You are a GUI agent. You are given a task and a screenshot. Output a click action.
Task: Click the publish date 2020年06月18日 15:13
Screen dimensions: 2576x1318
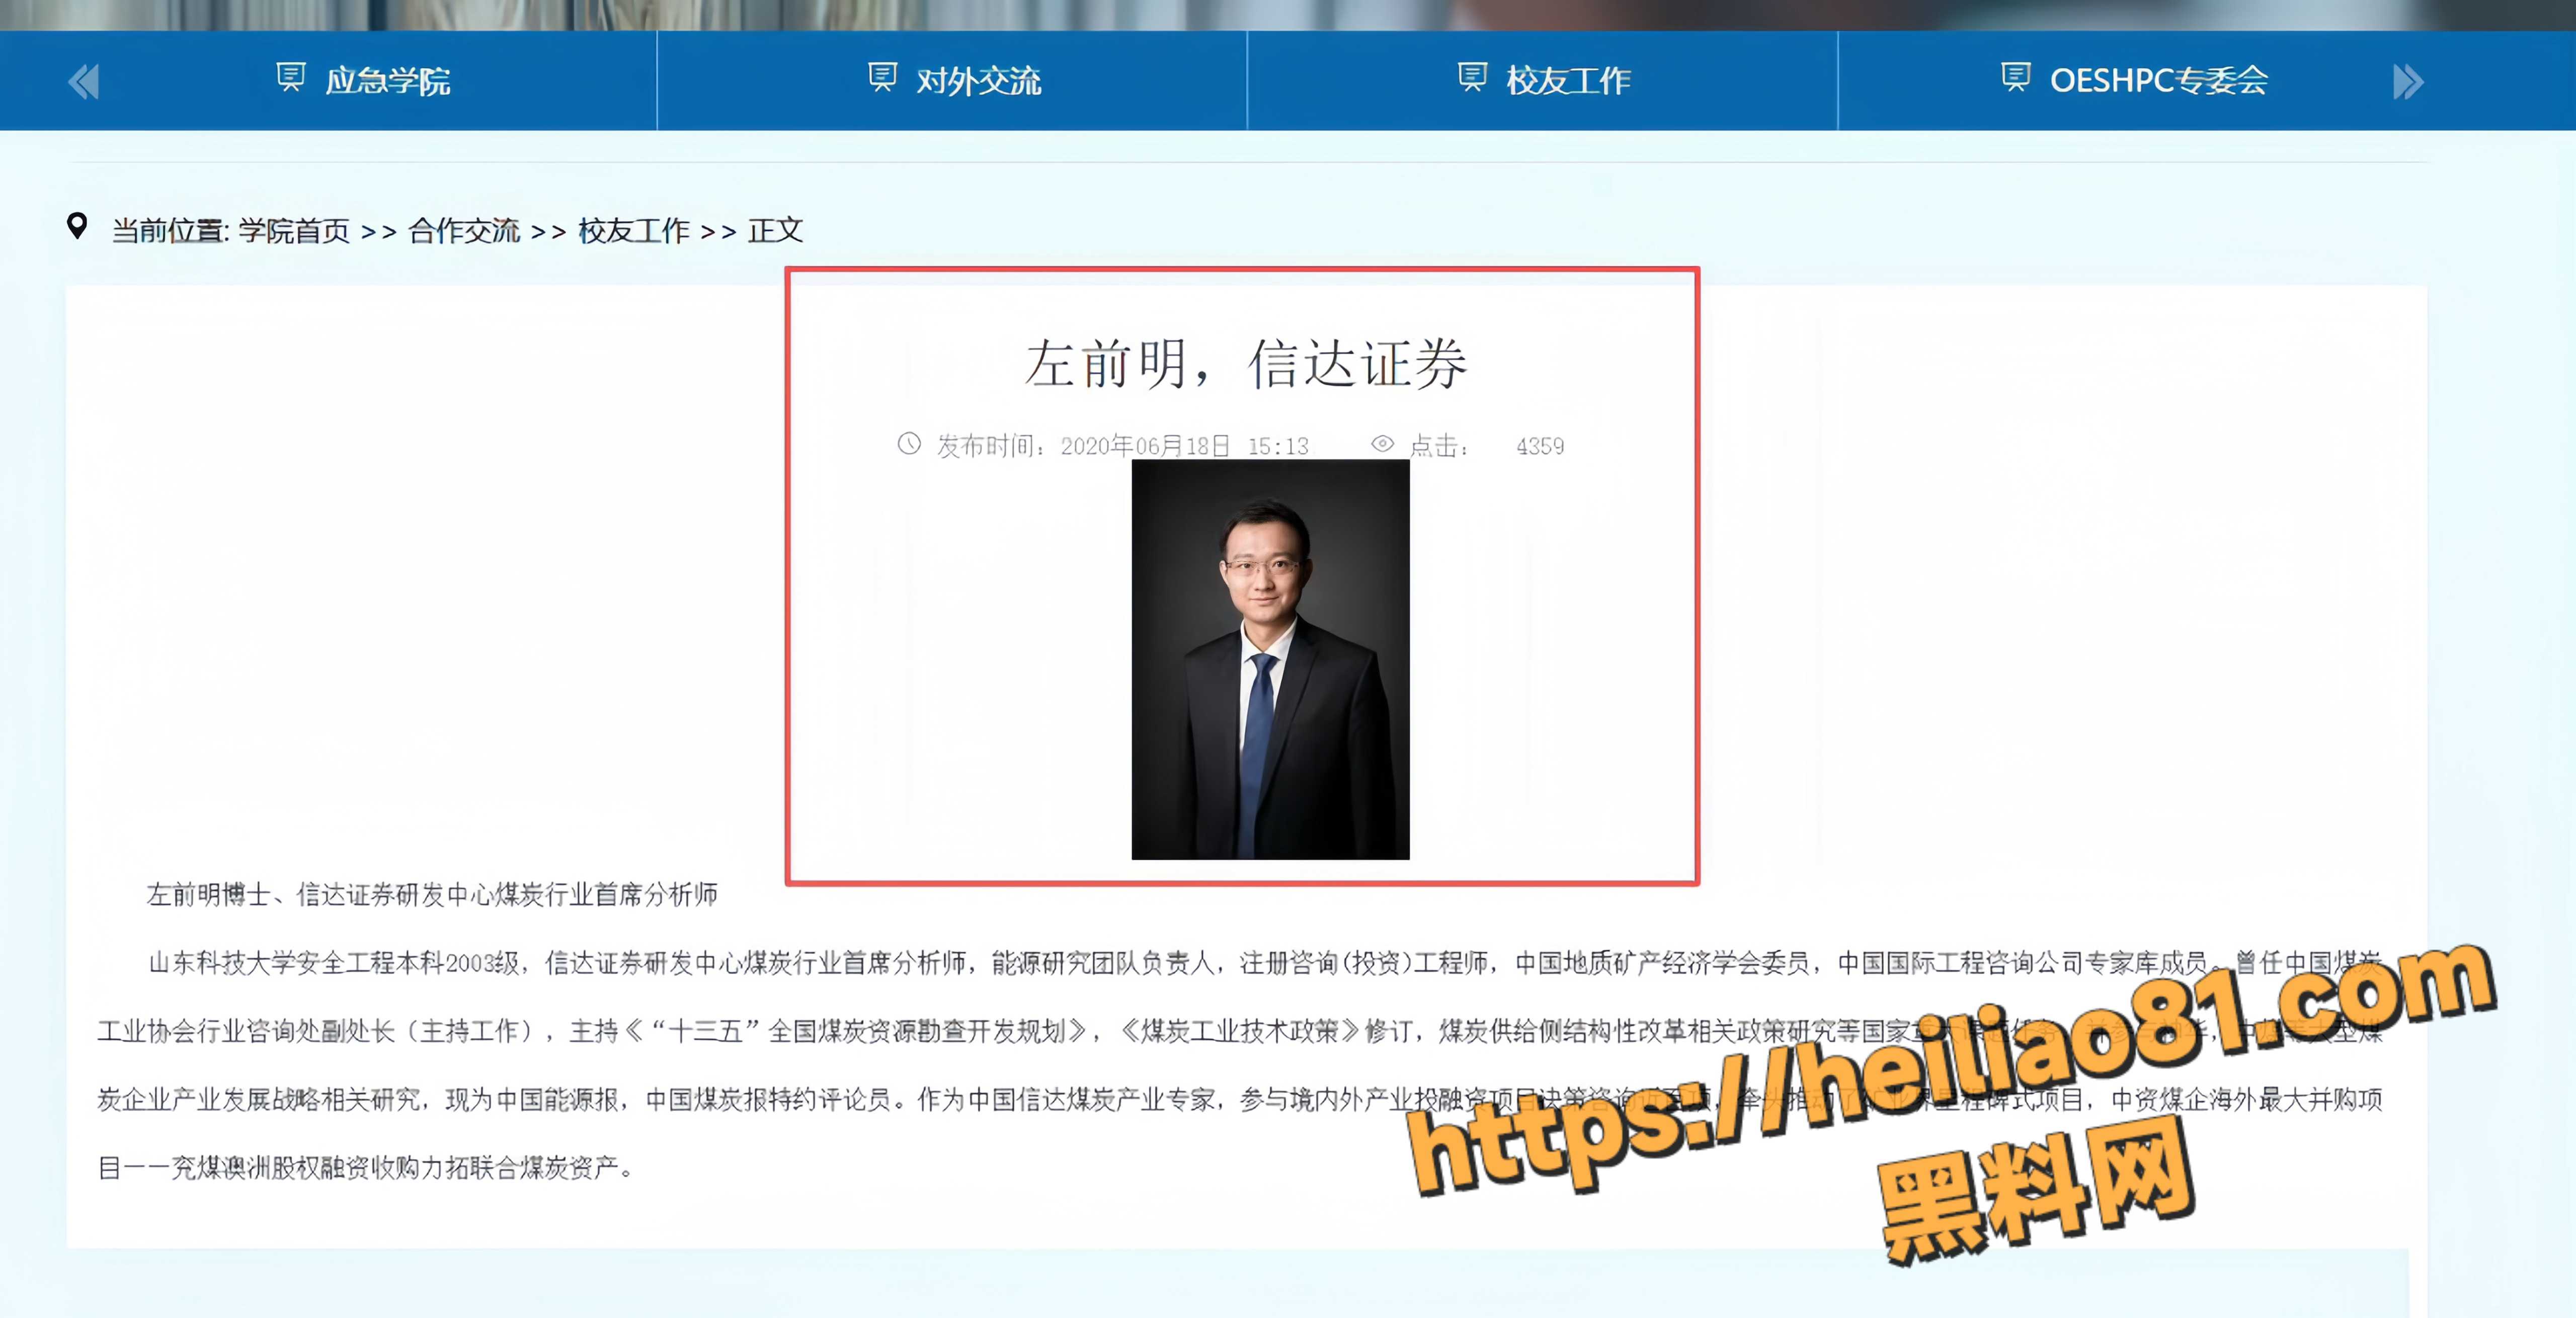tap(1184, 446)
